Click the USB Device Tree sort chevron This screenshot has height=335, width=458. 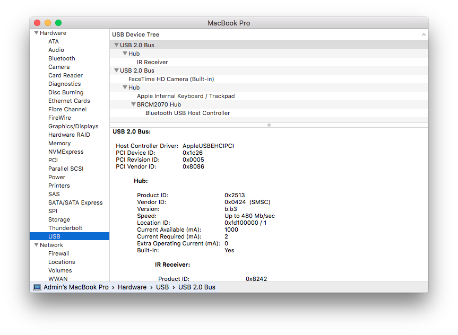pos(424,35)
